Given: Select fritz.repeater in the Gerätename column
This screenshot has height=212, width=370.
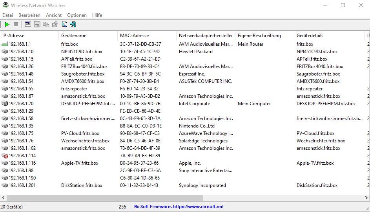Looking at the screenshot, I should [74, 89].
